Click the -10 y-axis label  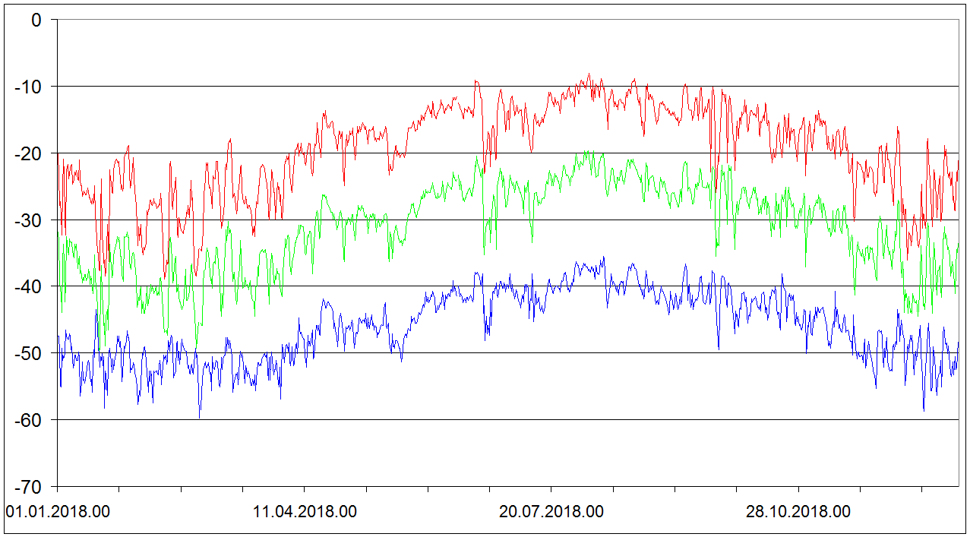tap(29, 87)
